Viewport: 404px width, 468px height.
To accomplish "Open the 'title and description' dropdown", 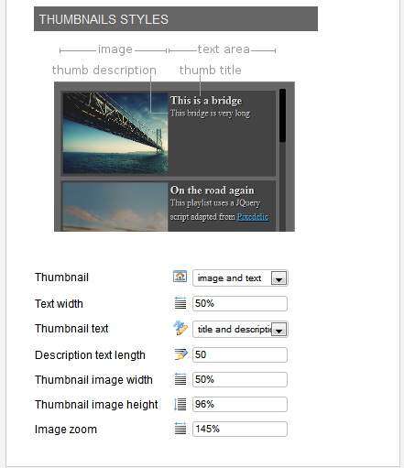I will [240, 330].
